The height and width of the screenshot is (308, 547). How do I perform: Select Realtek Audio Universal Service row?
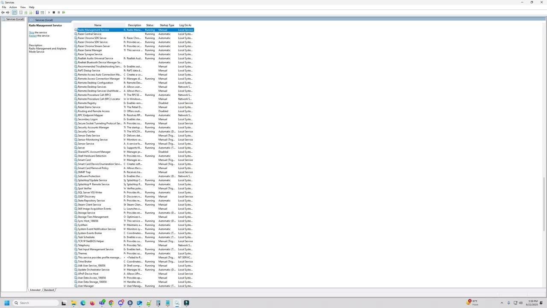134,58
